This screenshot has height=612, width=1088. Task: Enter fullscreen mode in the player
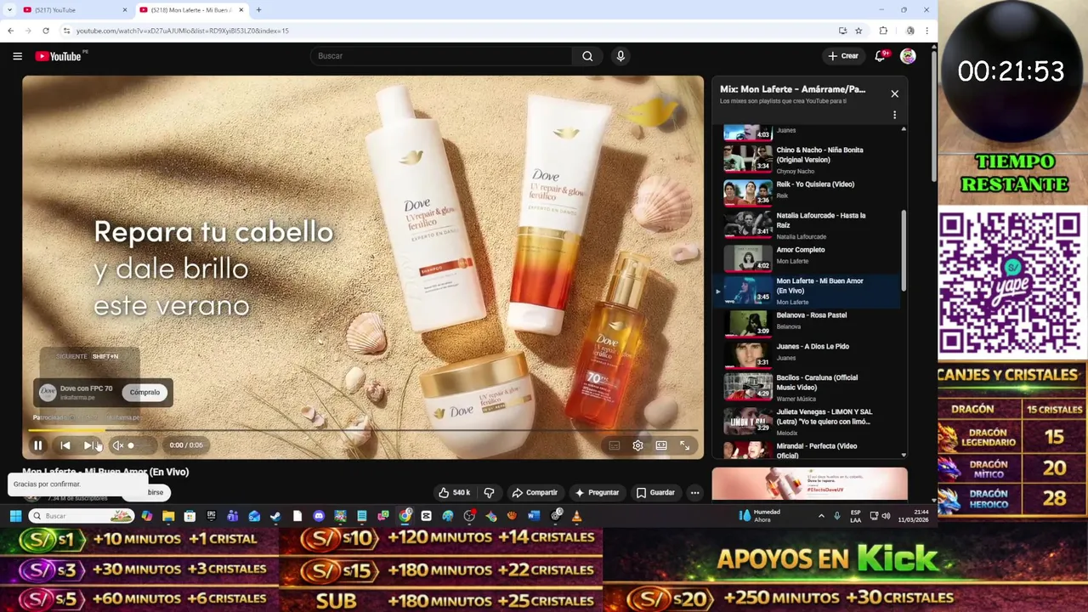pos(685,445)
